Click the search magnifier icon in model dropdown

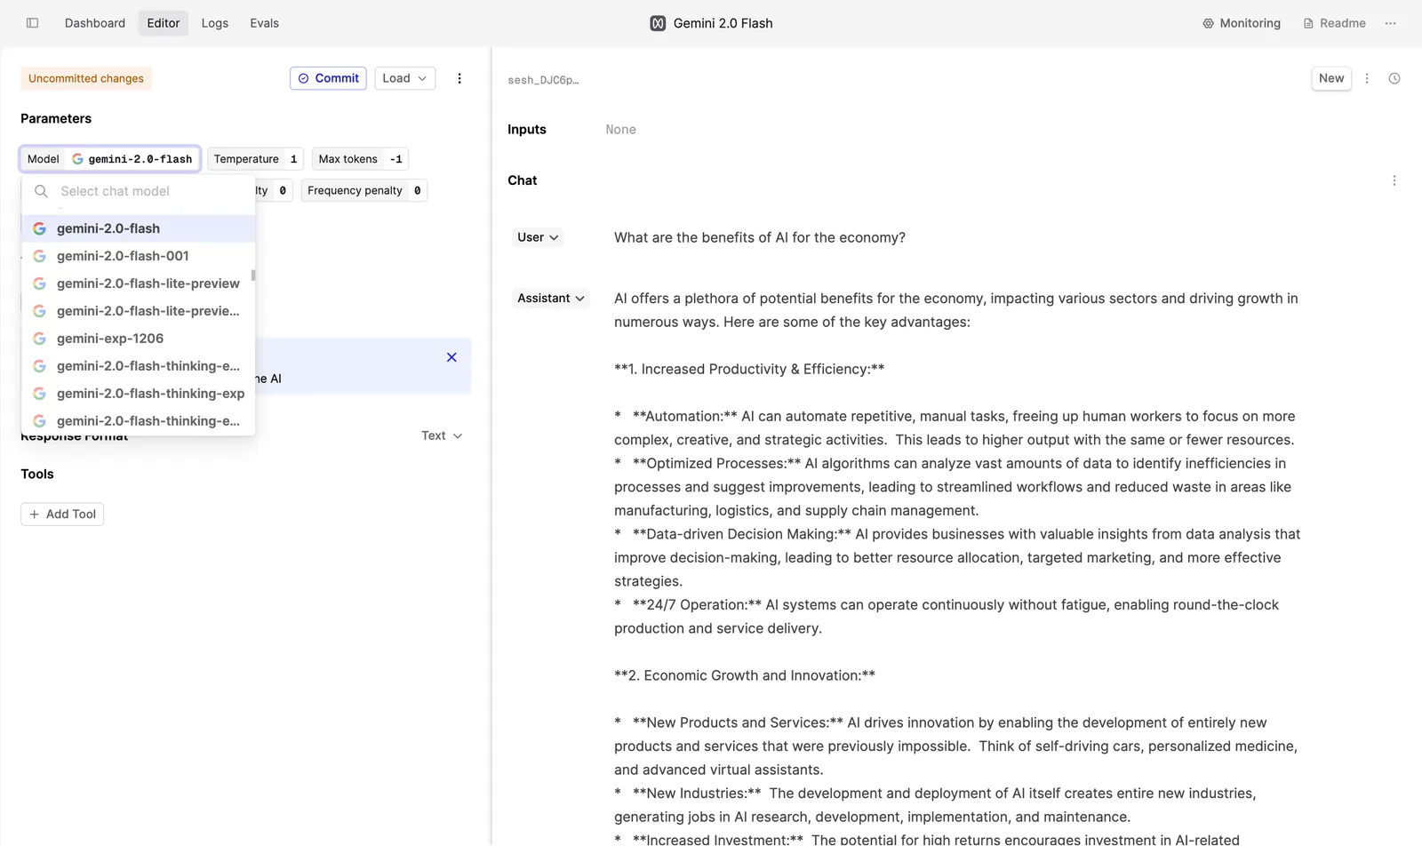point(41,191)
